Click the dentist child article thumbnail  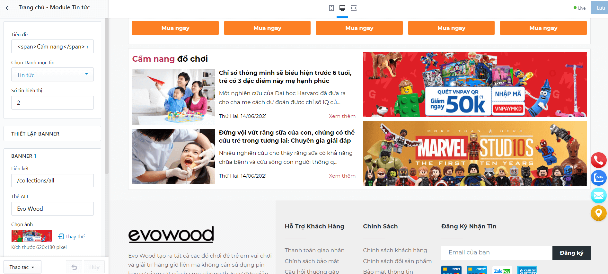[173, 156]
